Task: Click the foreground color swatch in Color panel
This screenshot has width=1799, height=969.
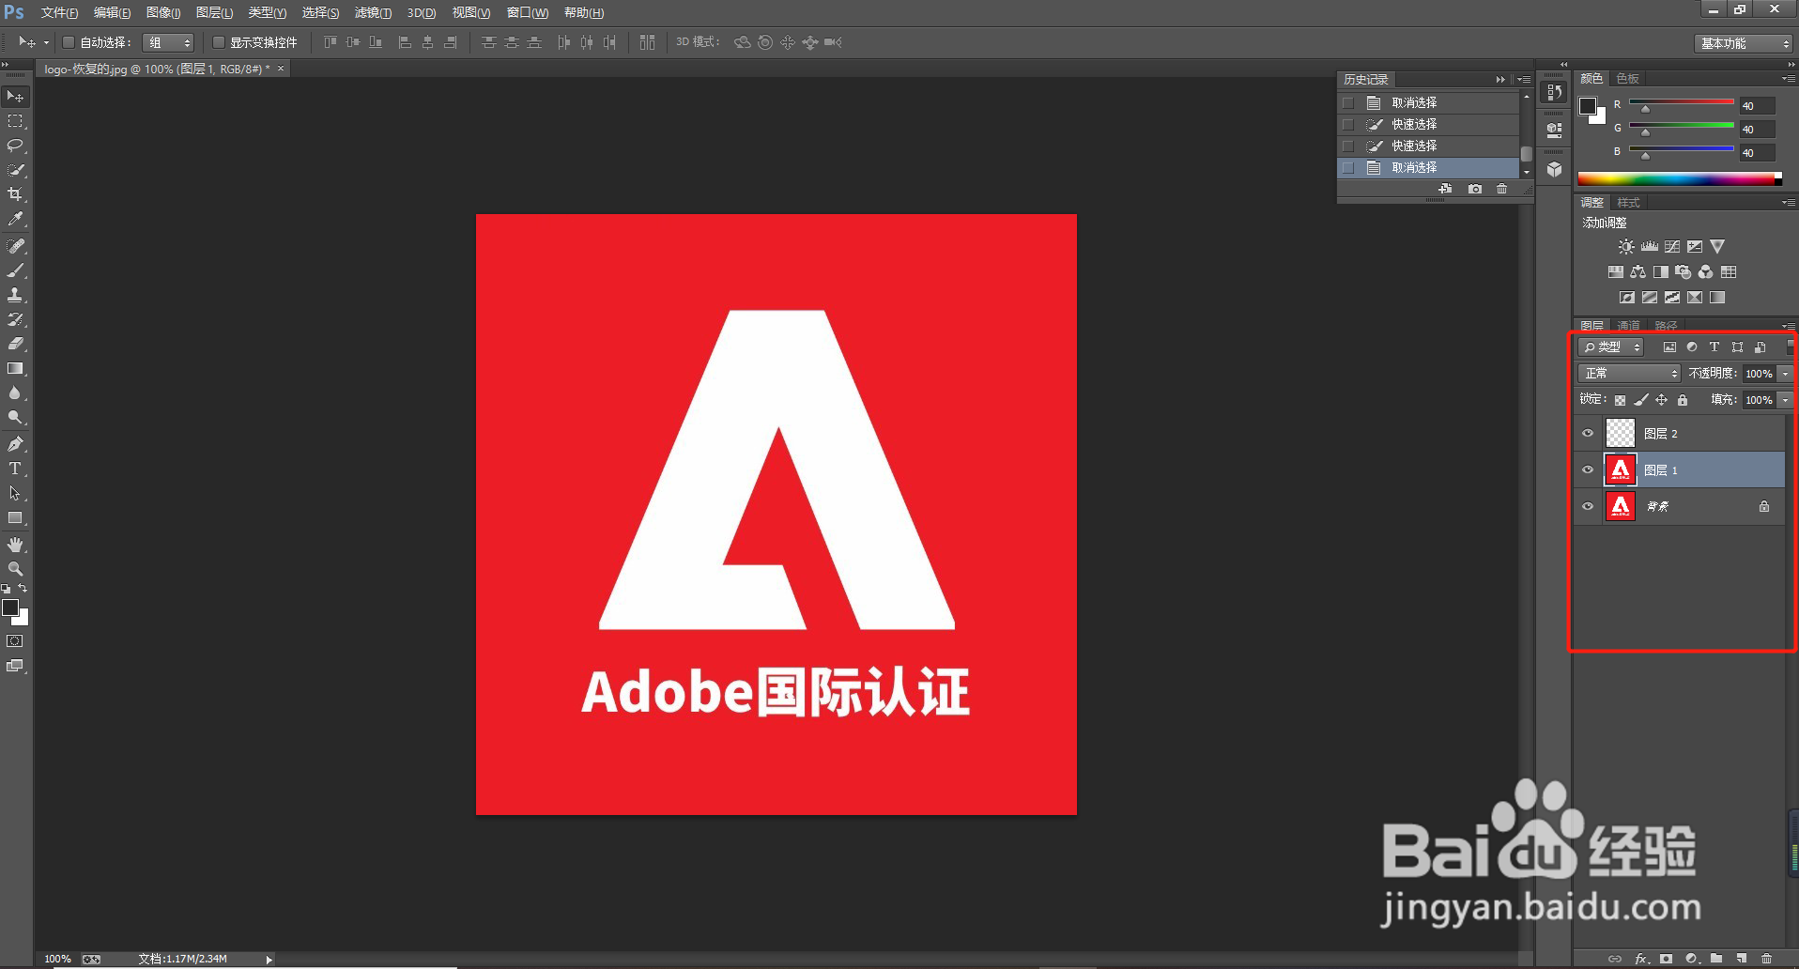Action: click(x=1588, y=106)
